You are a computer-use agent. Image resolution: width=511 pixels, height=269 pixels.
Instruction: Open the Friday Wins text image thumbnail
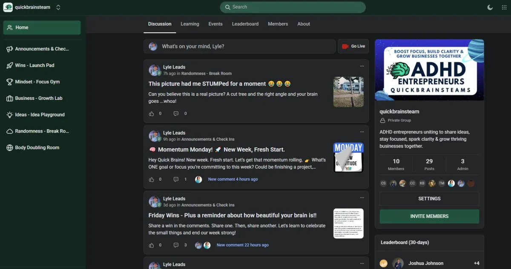(x=348, y=224)
